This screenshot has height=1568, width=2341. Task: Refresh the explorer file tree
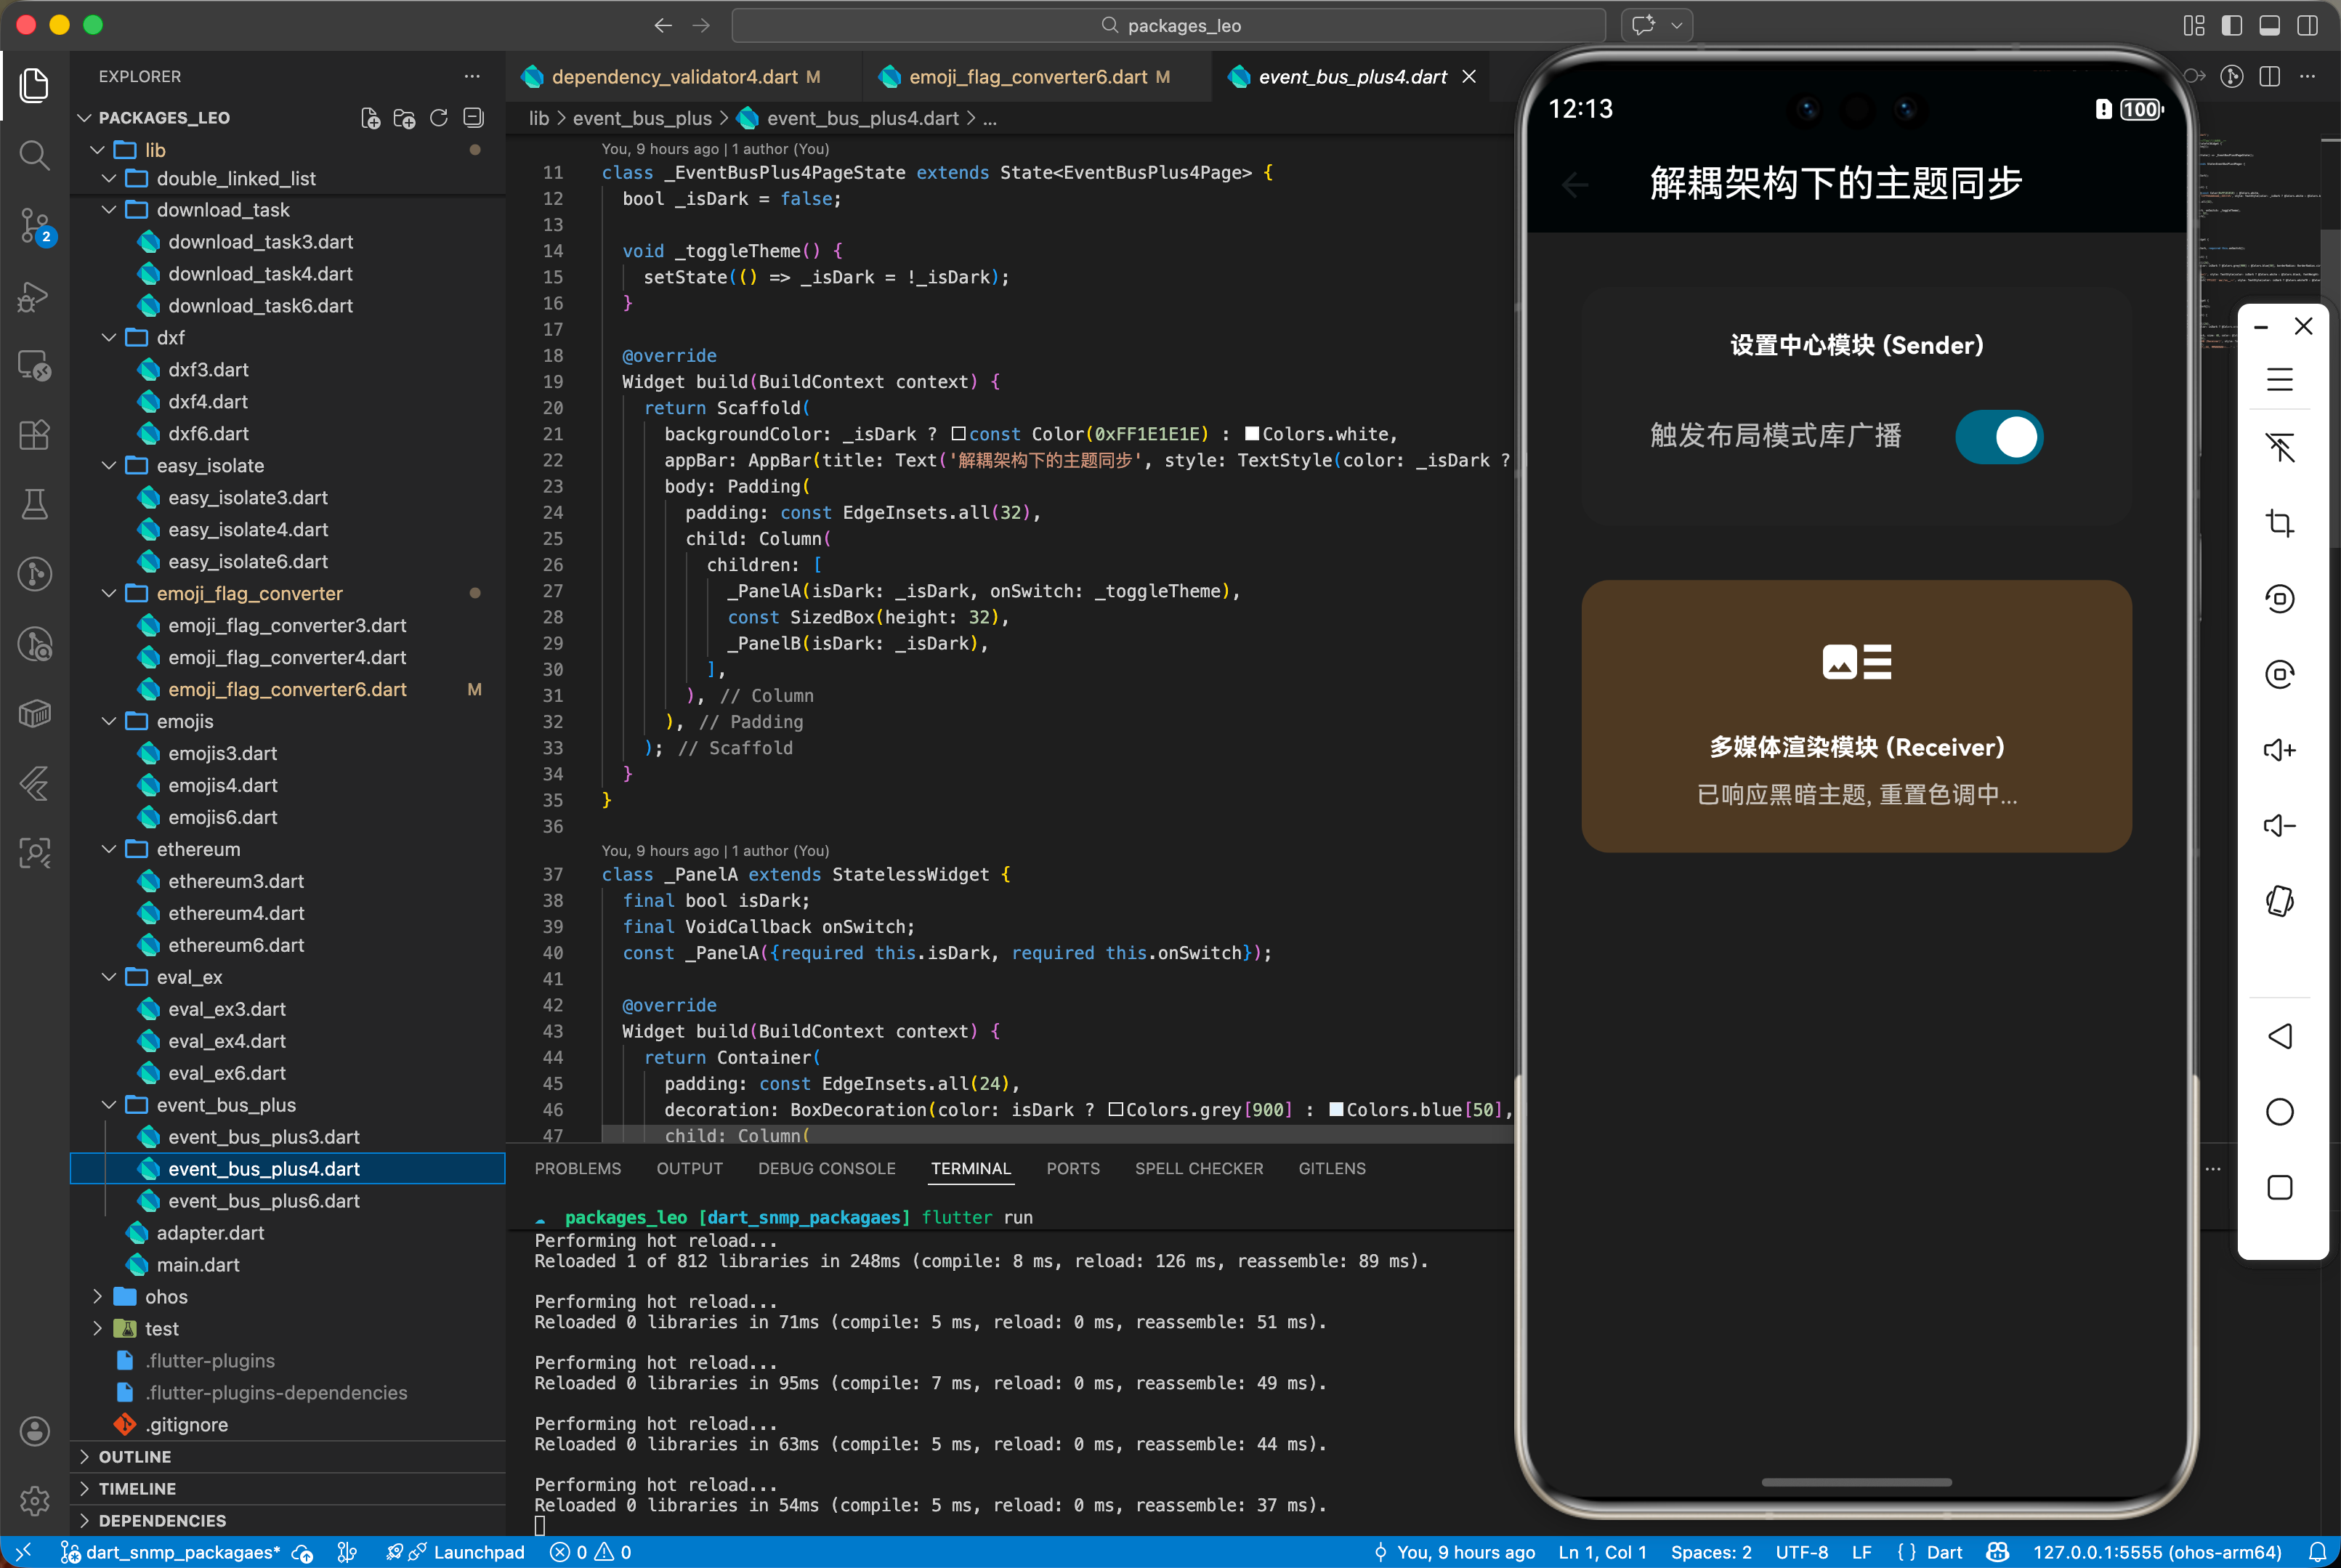[438, 118]
